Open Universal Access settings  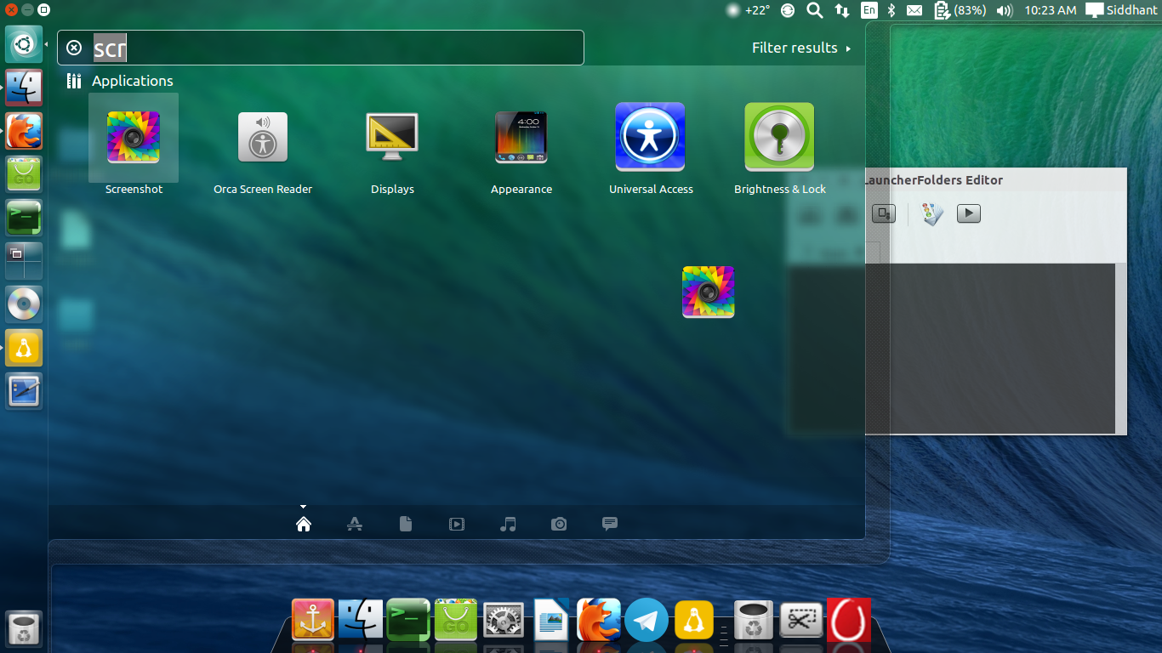coord(651,136)
